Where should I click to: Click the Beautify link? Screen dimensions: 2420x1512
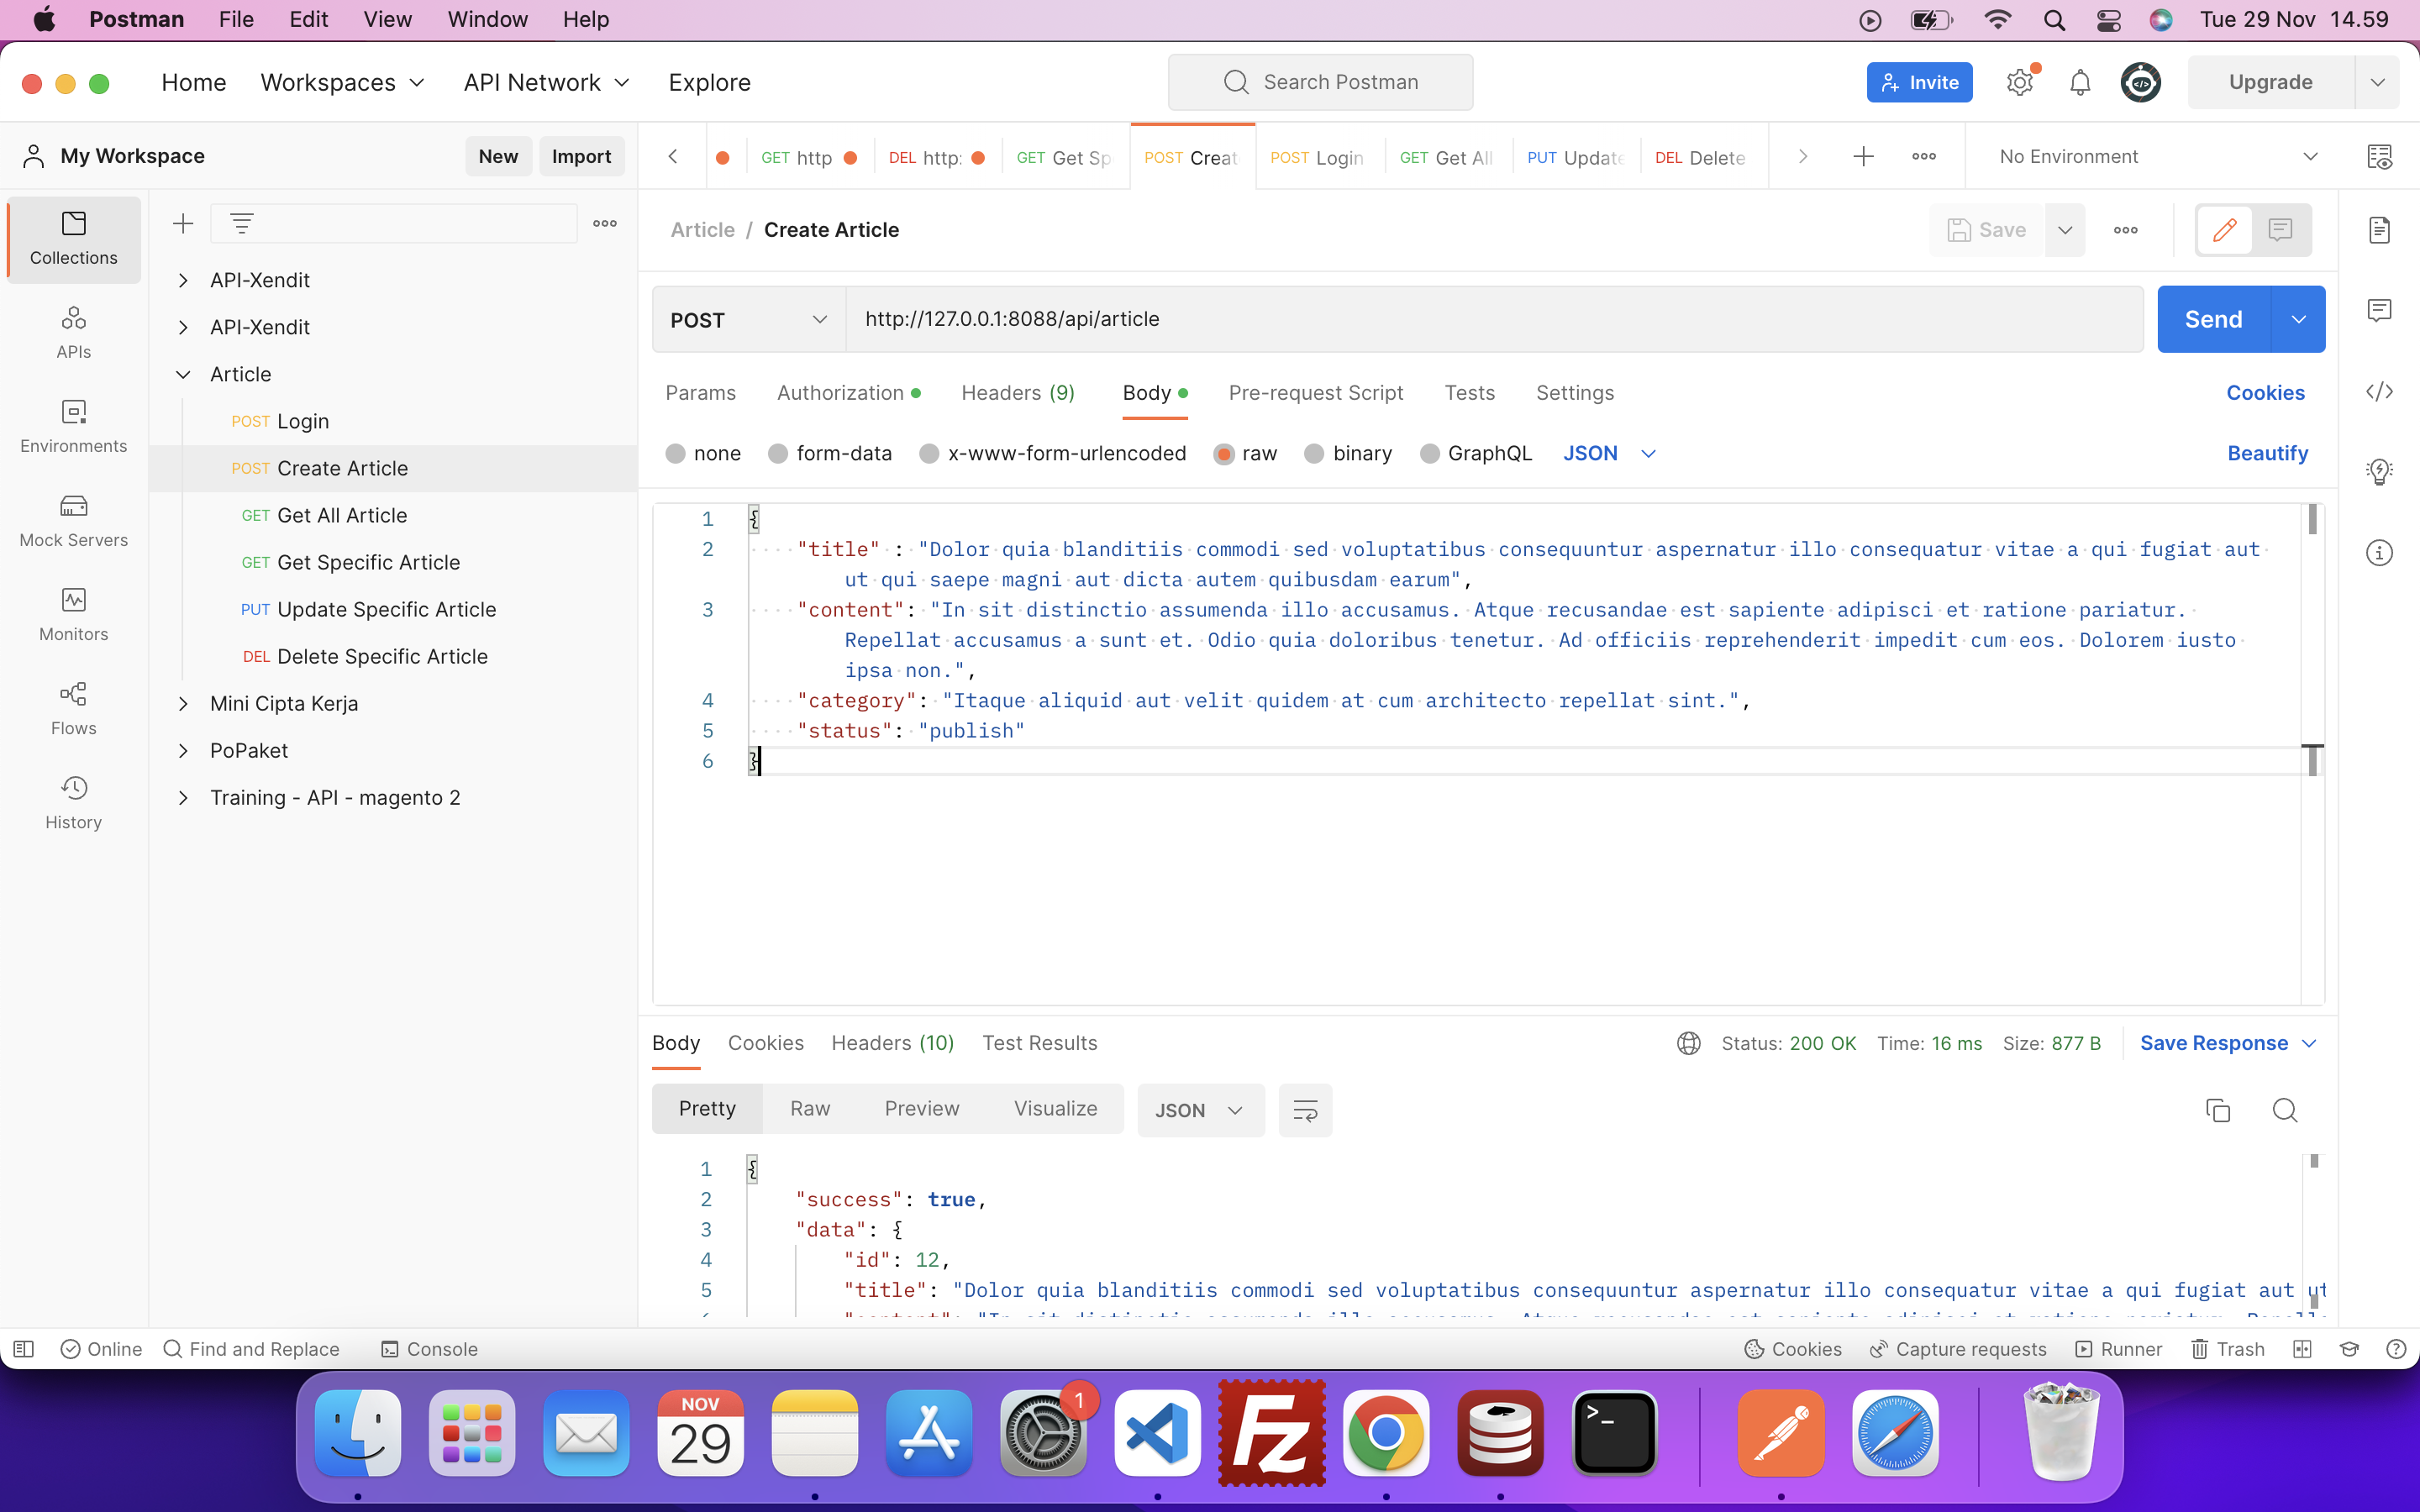[2267, 454]
